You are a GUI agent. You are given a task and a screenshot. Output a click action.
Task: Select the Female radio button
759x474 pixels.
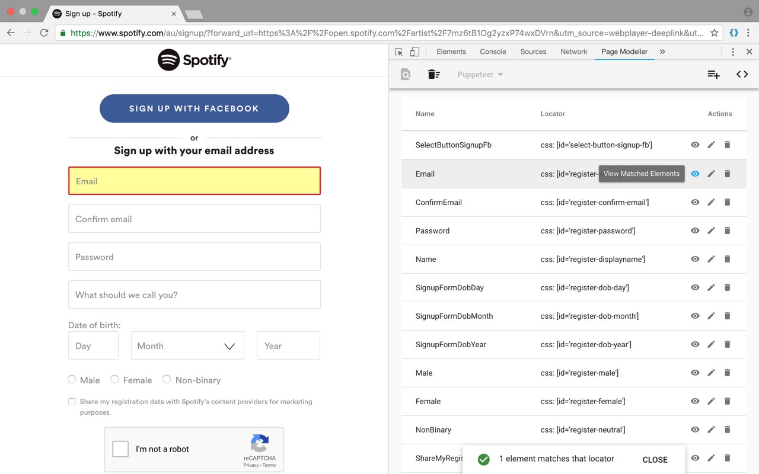click(x=114, y=379)
